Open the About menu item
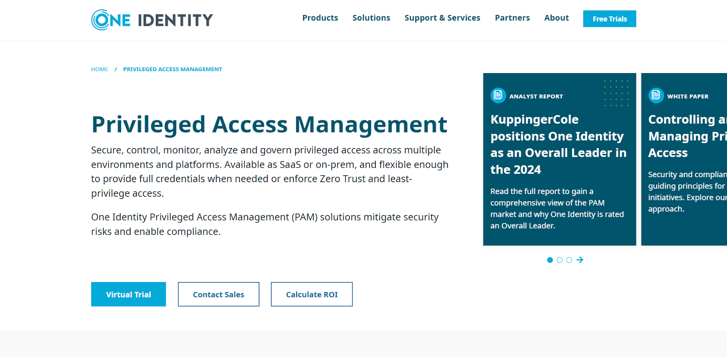 coord(556,18)
